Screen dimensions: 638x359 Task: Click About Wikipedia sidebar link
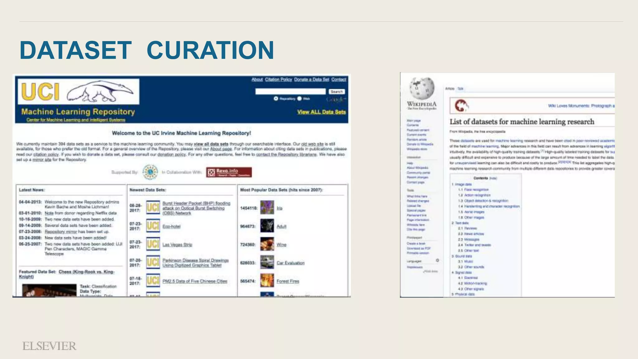(x=417, y=168)
